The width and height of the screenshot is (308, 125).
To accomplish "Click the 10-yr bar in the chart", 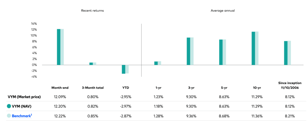I will click(255, 48).
